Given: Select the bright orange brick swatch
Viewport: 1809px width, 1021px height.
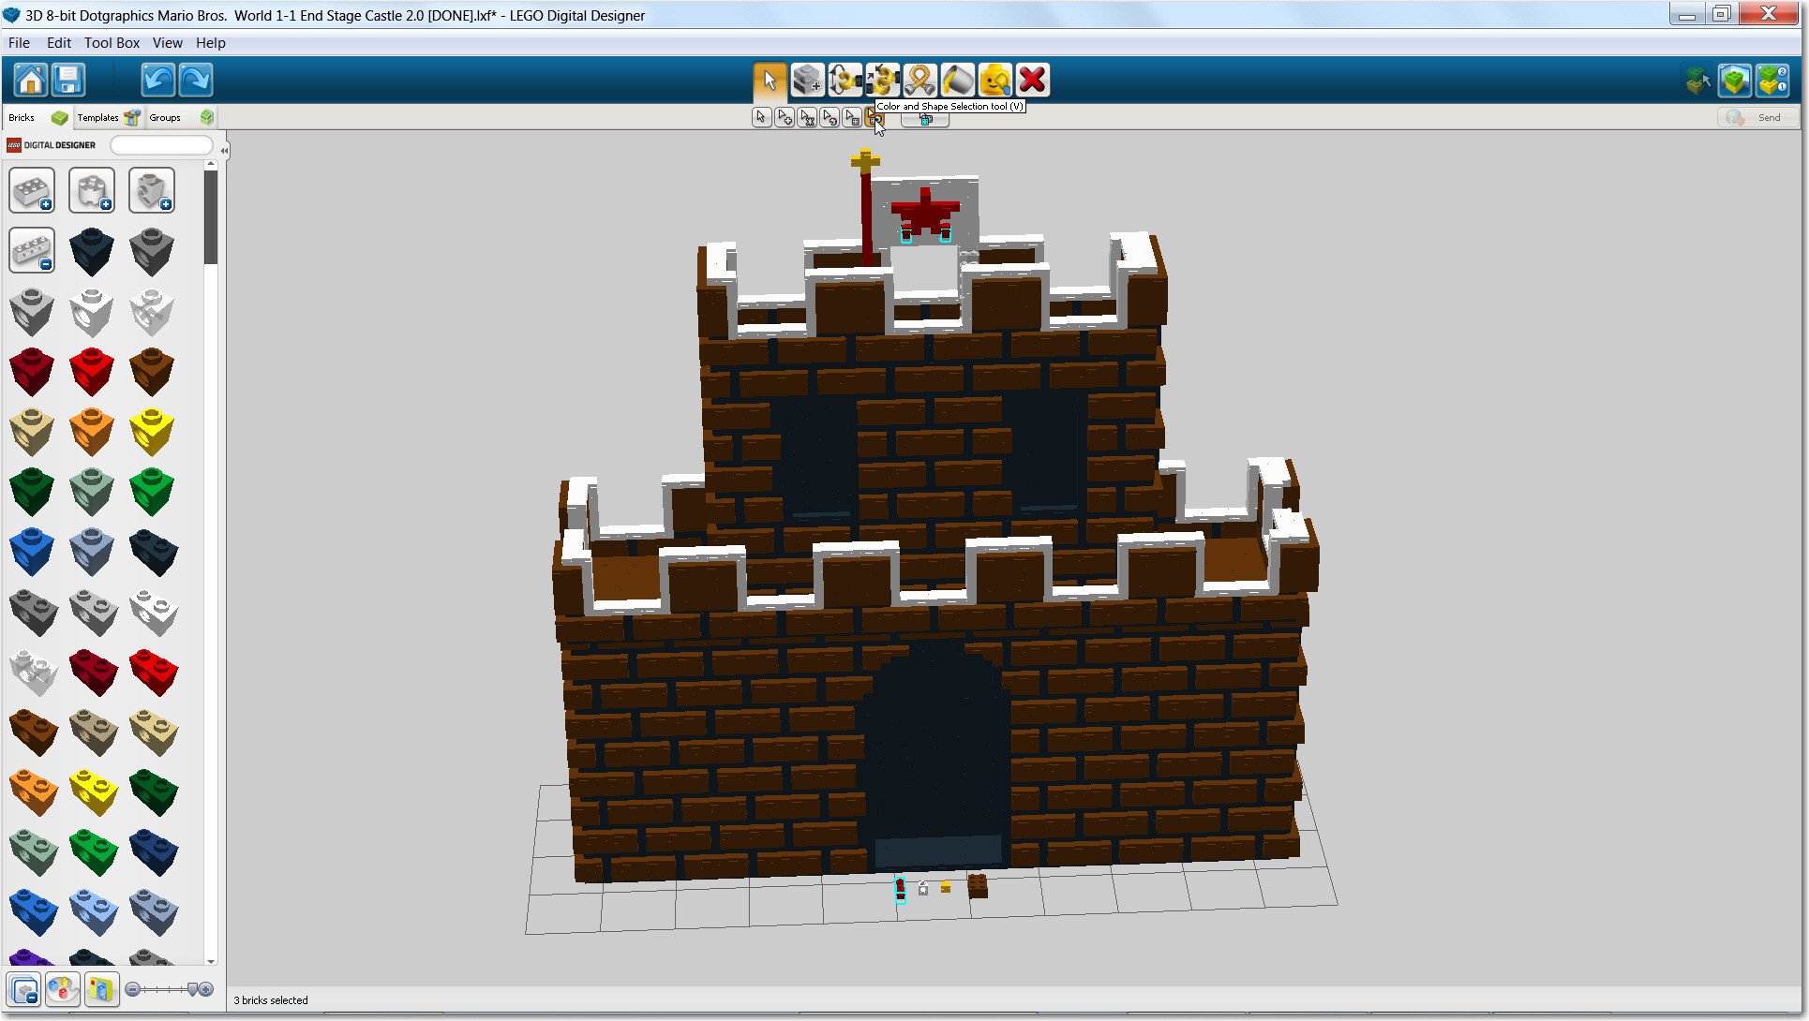Looking at the screenshot, I should click(x=92, y=431).
